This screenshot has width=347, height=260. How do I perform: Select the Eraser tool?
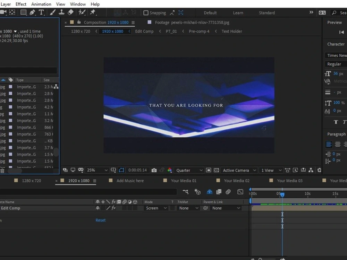[70, 12]
